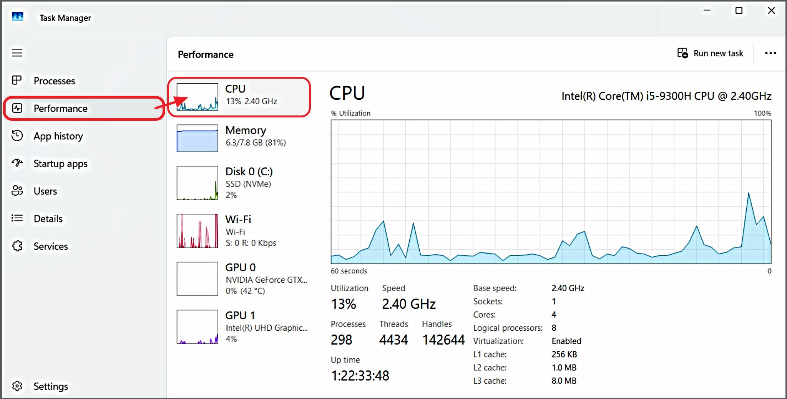Click the Run new task button label
The image size is (787, 399).
pyautogui.click(x=718, y=53)
